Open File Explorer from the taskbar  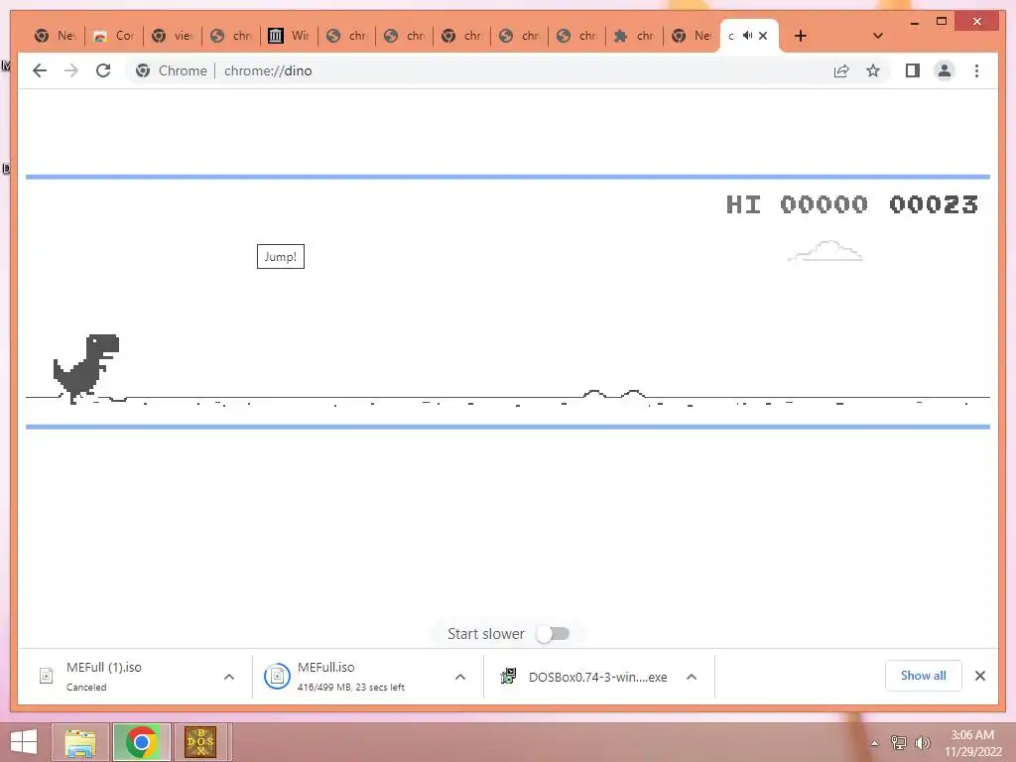pyautogui.click(x=80, y=742)
